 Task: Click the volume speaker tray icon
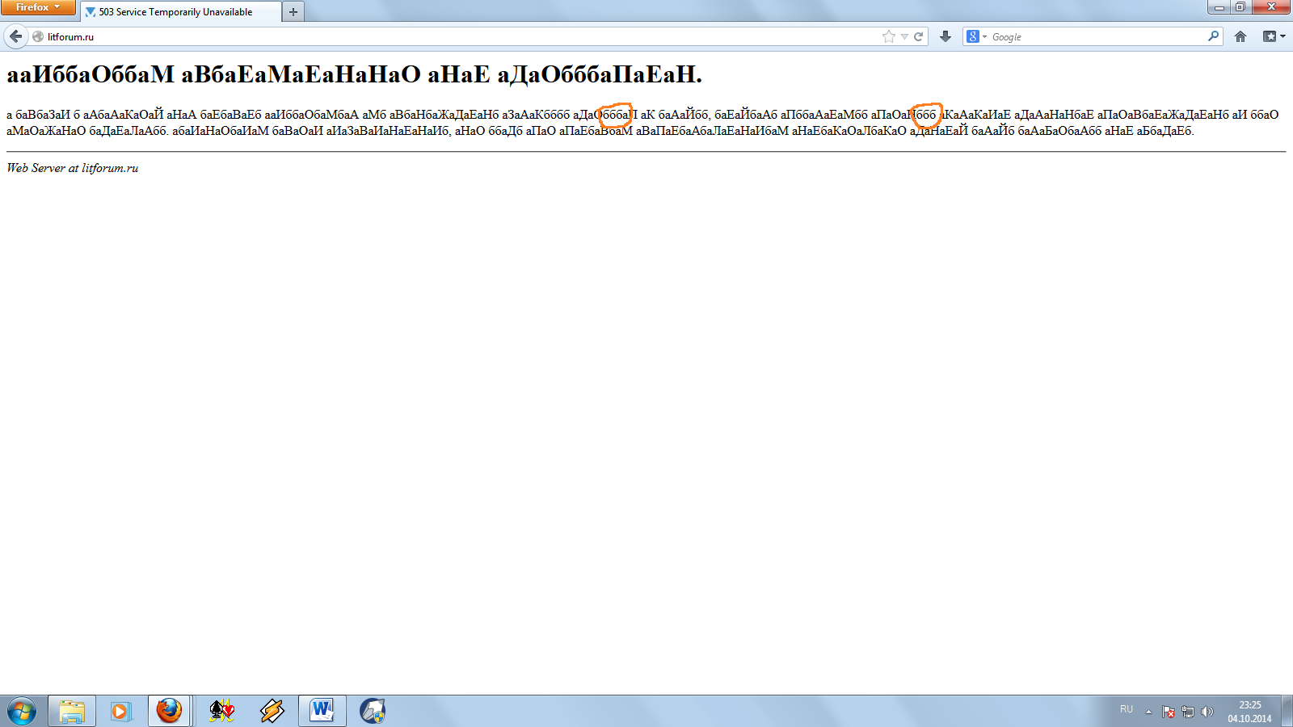pyautogui.click(x=1207, y=712)
